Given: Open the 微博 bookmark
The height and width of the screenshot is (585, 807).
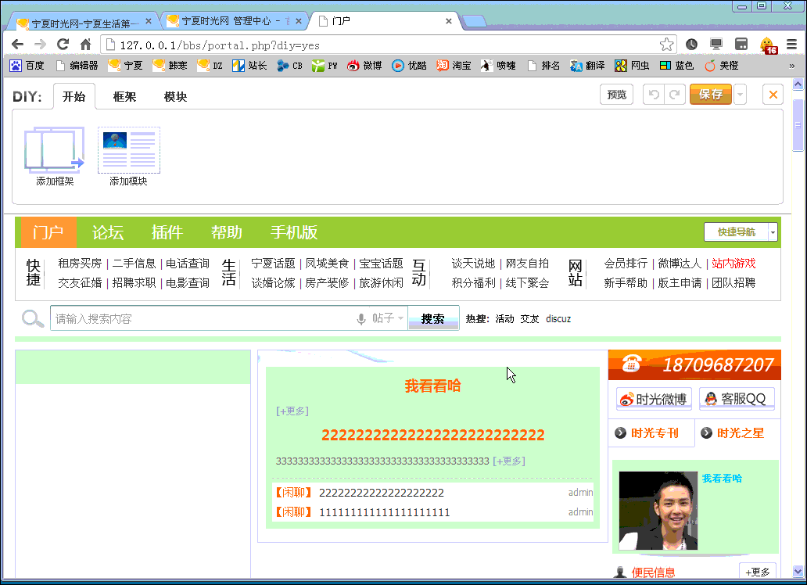Looking at the screenshot, I should click(x=364, y=66).
